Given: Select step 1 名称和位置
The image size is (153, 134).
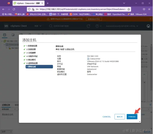Looking at the screenshot, I should pyautogui.click(x=32, y=46).
